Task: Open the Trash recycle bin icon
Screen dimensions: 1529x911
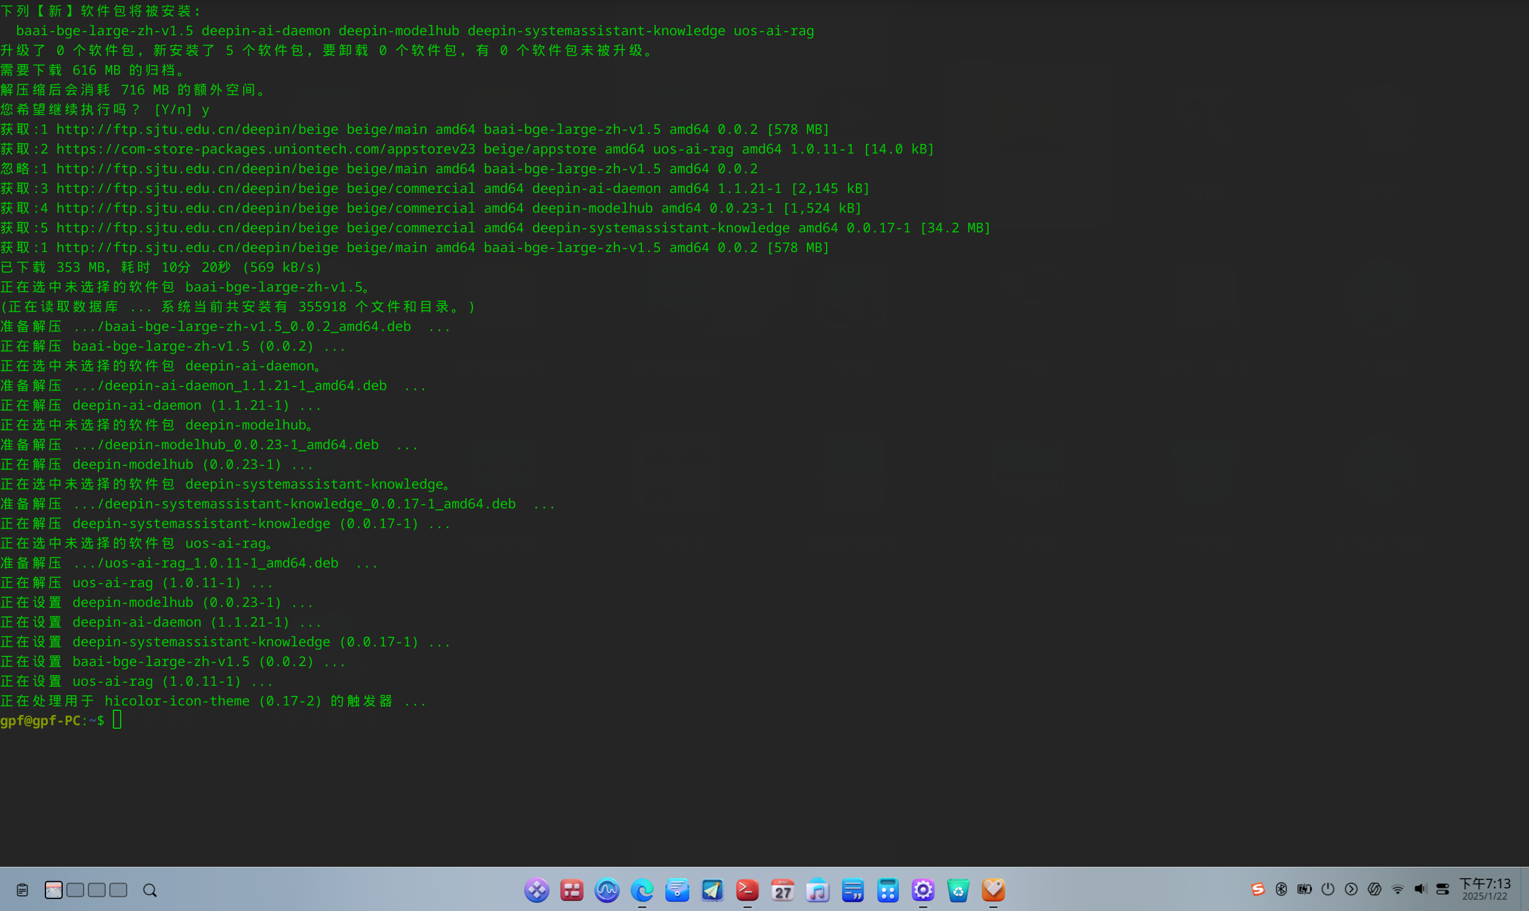Action: (958, 889)
